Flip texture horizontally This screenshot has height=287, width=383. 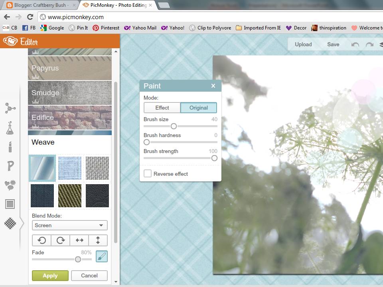pyautogui.click(x=79, y=240)
